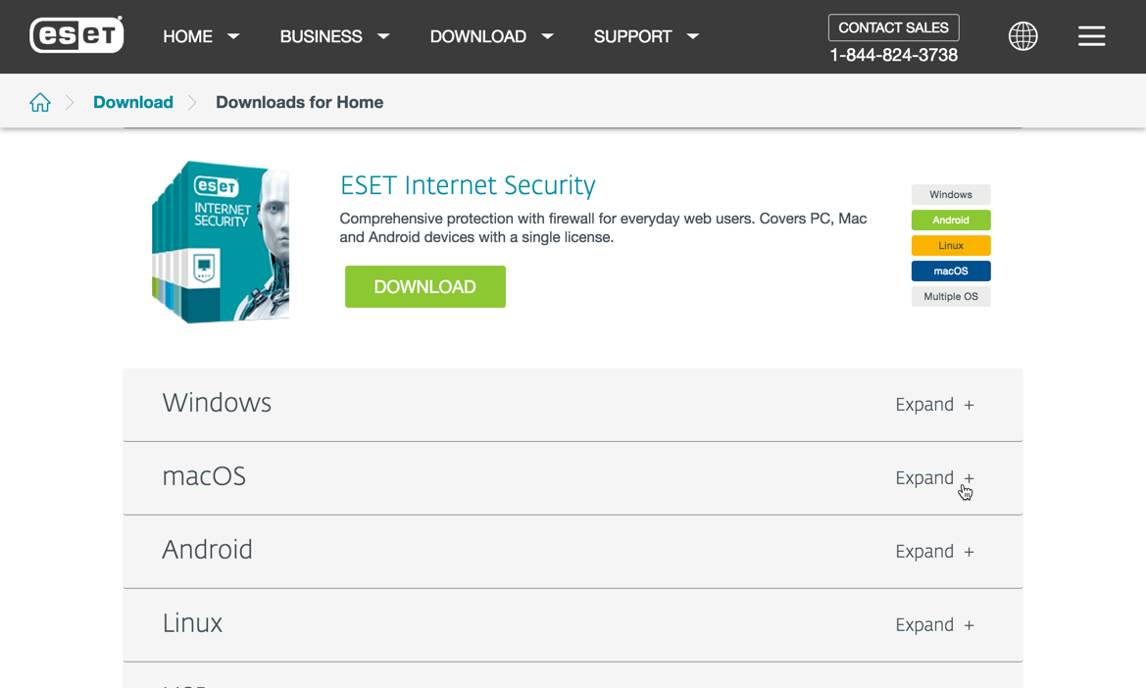This screenshot has height=688, width=1146.
Task: Click the arrow next to BUSINESS
Action: point(383,36)
